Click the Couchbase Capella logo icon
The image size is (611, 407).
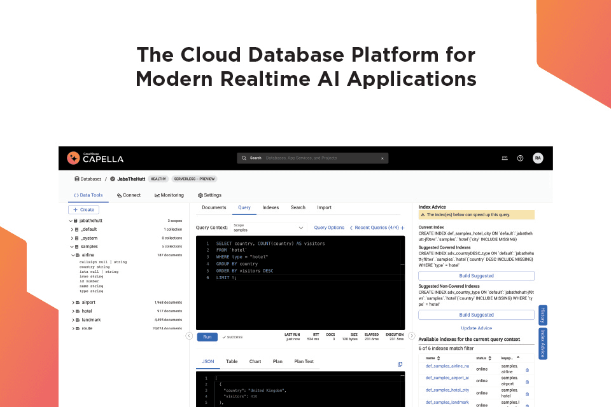pos(73,158)
